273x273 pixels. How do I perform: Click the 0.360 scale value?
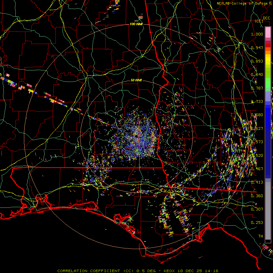click(x=257, y=196)
